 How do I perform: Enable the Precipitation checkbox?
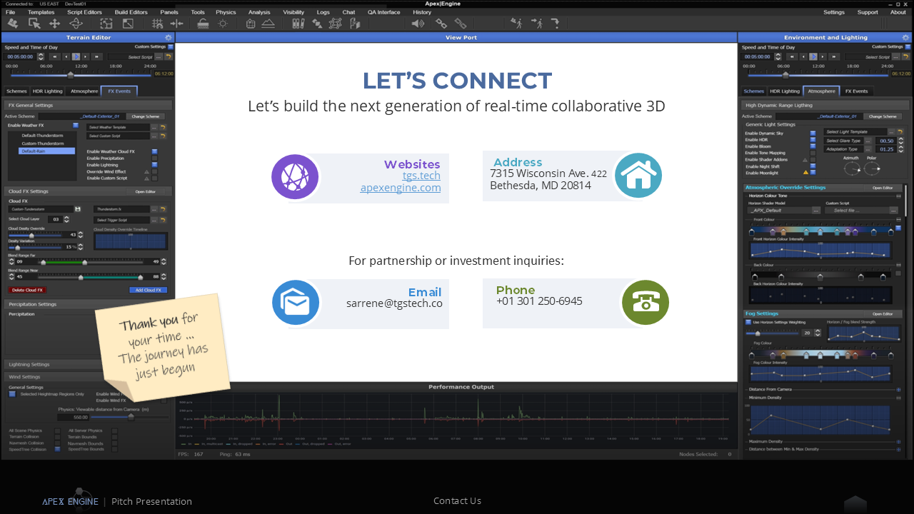click(x=154, y=158)
